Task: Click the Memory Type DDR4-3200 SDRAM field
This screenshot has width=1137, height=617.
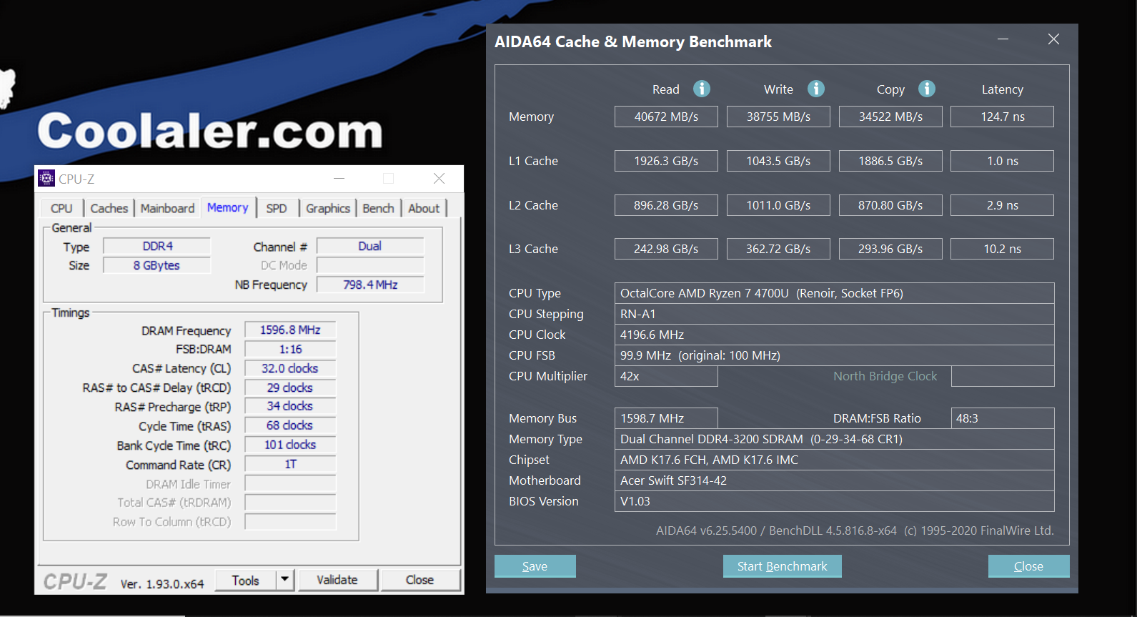Action: (834, 439)
